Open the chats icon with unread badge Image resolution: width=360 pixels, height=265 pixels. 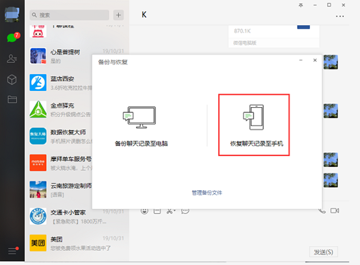pyautogui.click(x=12, y=38)
